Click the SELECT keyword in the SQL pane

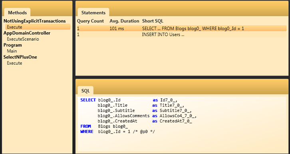[88, 100]
